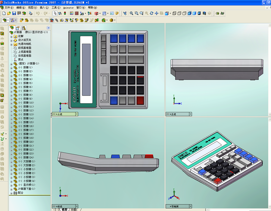Open the *前视 view orientation dropdown

click(x=76, y=206)
